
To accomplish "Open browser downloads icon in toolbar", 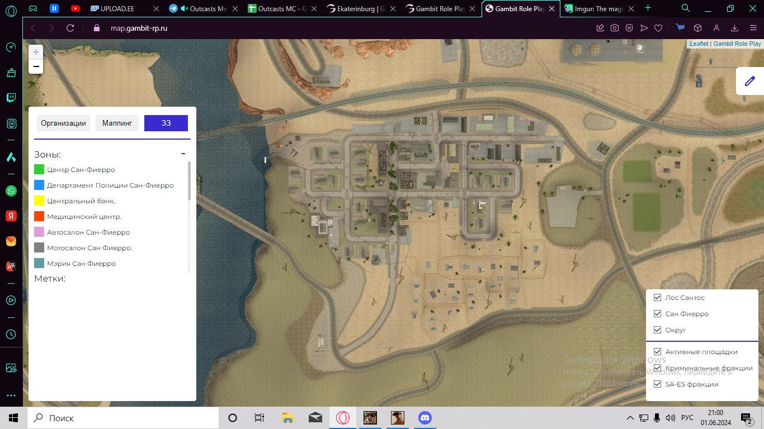I will click(x=735, y=28).
